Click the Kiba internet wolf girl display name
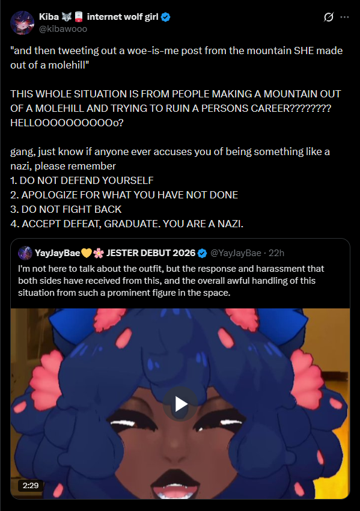360x511 pixels. [99, 17]
